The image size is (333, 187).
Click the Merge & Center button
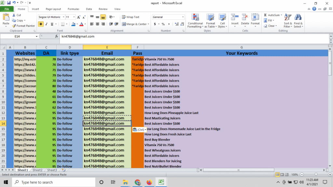136,24
